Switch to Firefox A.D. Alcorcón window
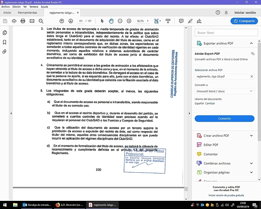Screen dimensions: 261x209 [x=69, y=205]
